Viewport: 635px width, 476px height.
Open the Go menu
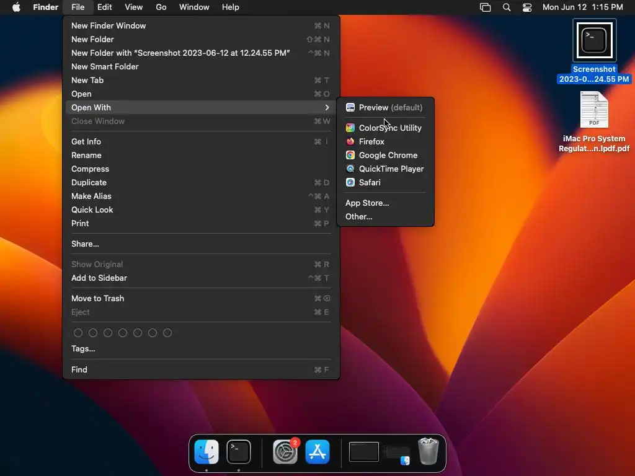(161, 7)
